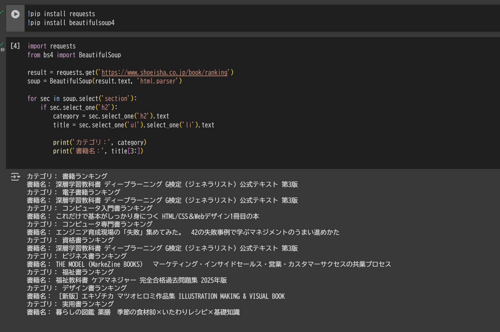
Task: Open the shoeisha.co.jp ranking URL link
Action: [x=164, y=72]
